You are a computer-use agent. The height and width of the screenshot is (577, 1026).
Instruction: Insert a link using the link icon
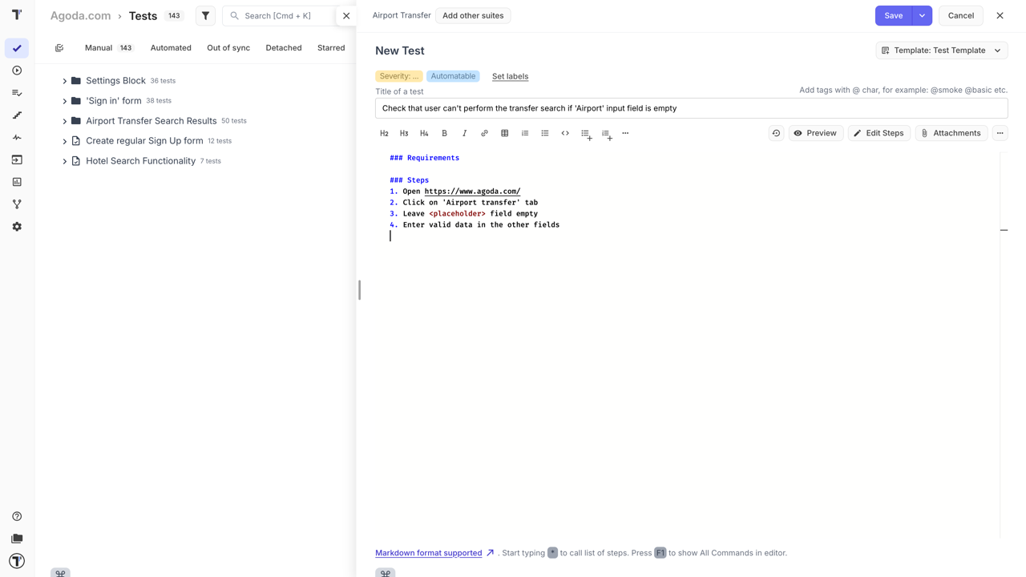(484, 133)
